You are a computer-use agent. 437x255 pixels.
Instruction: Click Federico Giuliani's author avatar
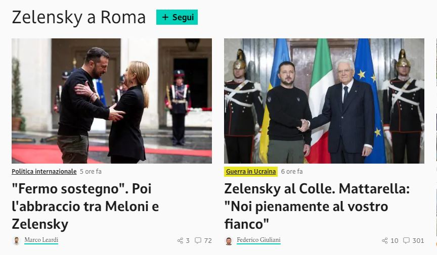pos(229,240)
